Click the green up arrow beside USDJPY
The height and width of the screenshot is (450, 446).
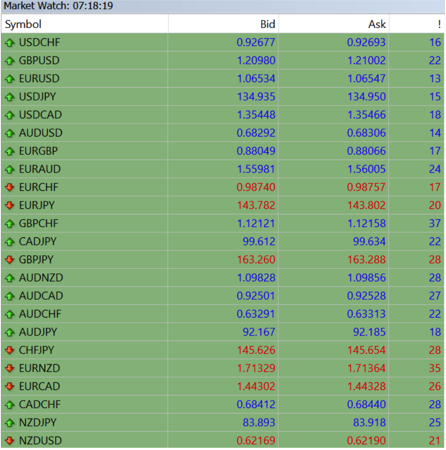[10, 97]
